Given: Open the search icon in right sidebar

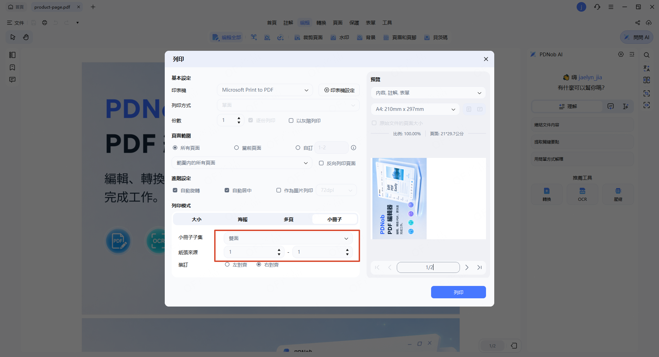Looking at the screenshot, I should pyautogui.click(x=647, y=55).
